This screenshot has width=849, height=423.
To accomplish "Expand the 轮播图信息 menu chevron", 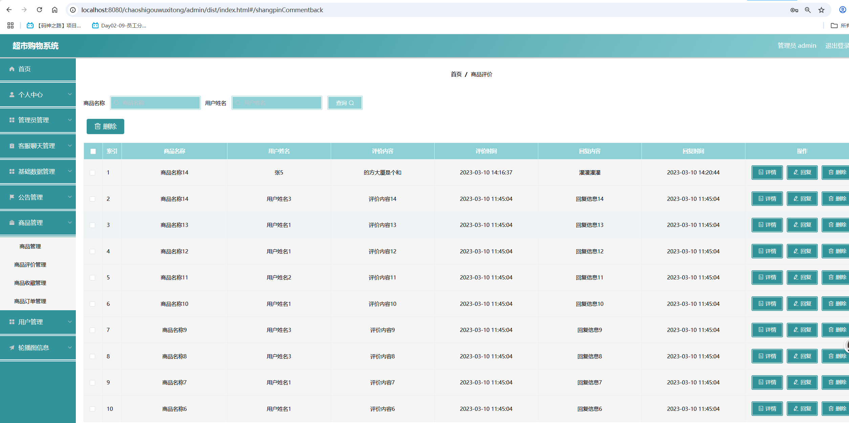I will [70, 347].
